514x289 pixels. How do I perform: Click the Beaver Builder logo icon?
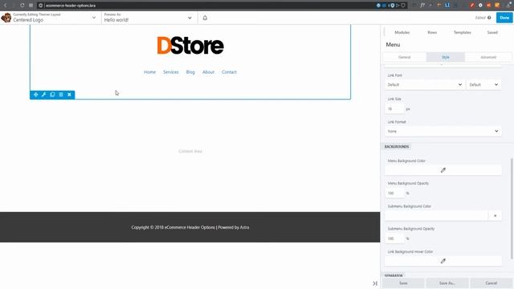pyautogui.click(x=6, y=18)
